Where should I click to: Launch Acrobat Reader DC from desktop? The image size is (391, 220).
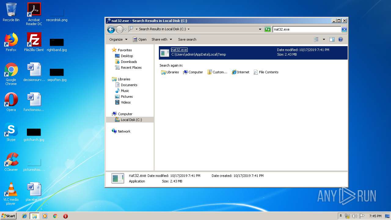click(34, 14)
